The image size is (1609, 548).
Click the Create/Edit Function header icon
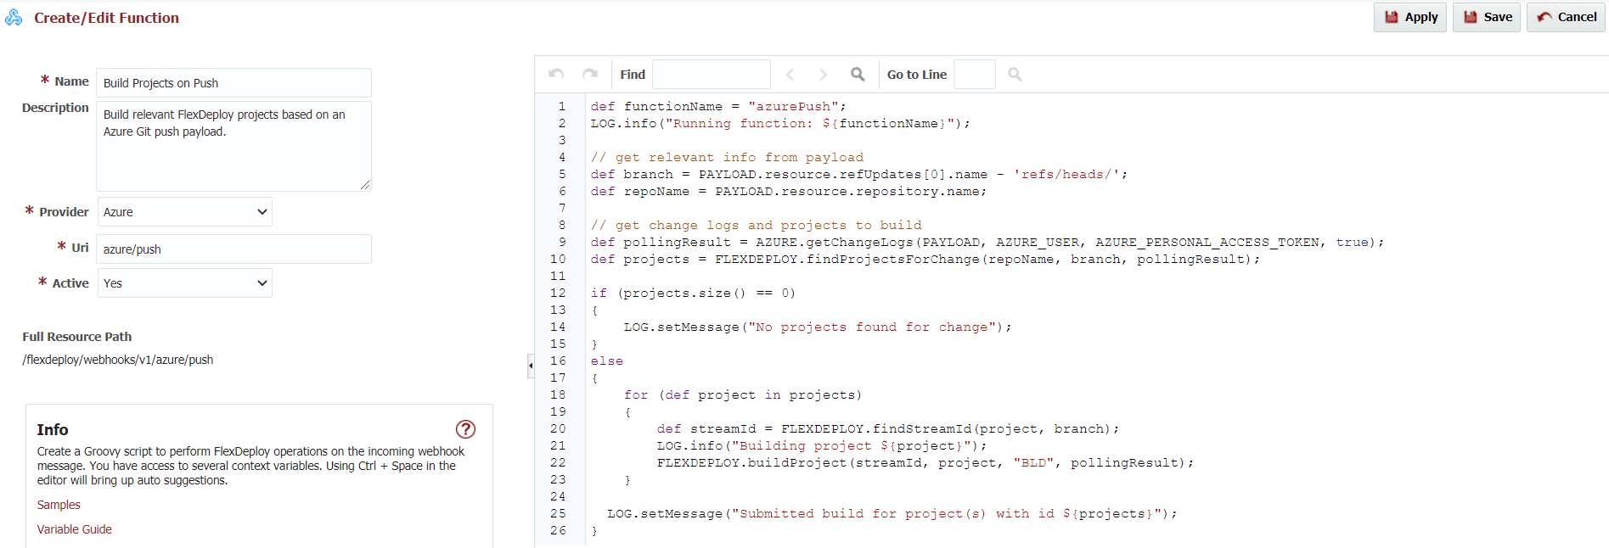14,17
